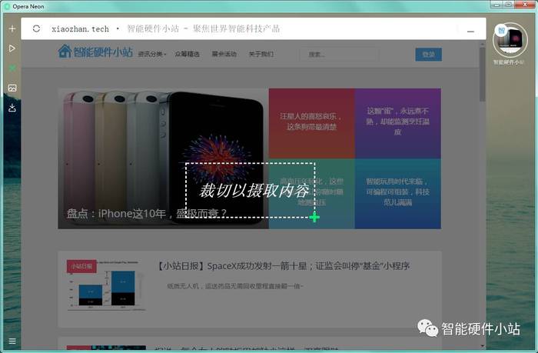Open a new tab with the plus icon

pyautogui.click(x=12, y=28)
